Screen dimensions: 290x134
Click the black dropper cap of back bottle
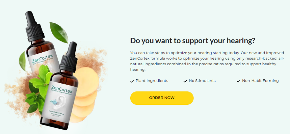click(35, 26)
